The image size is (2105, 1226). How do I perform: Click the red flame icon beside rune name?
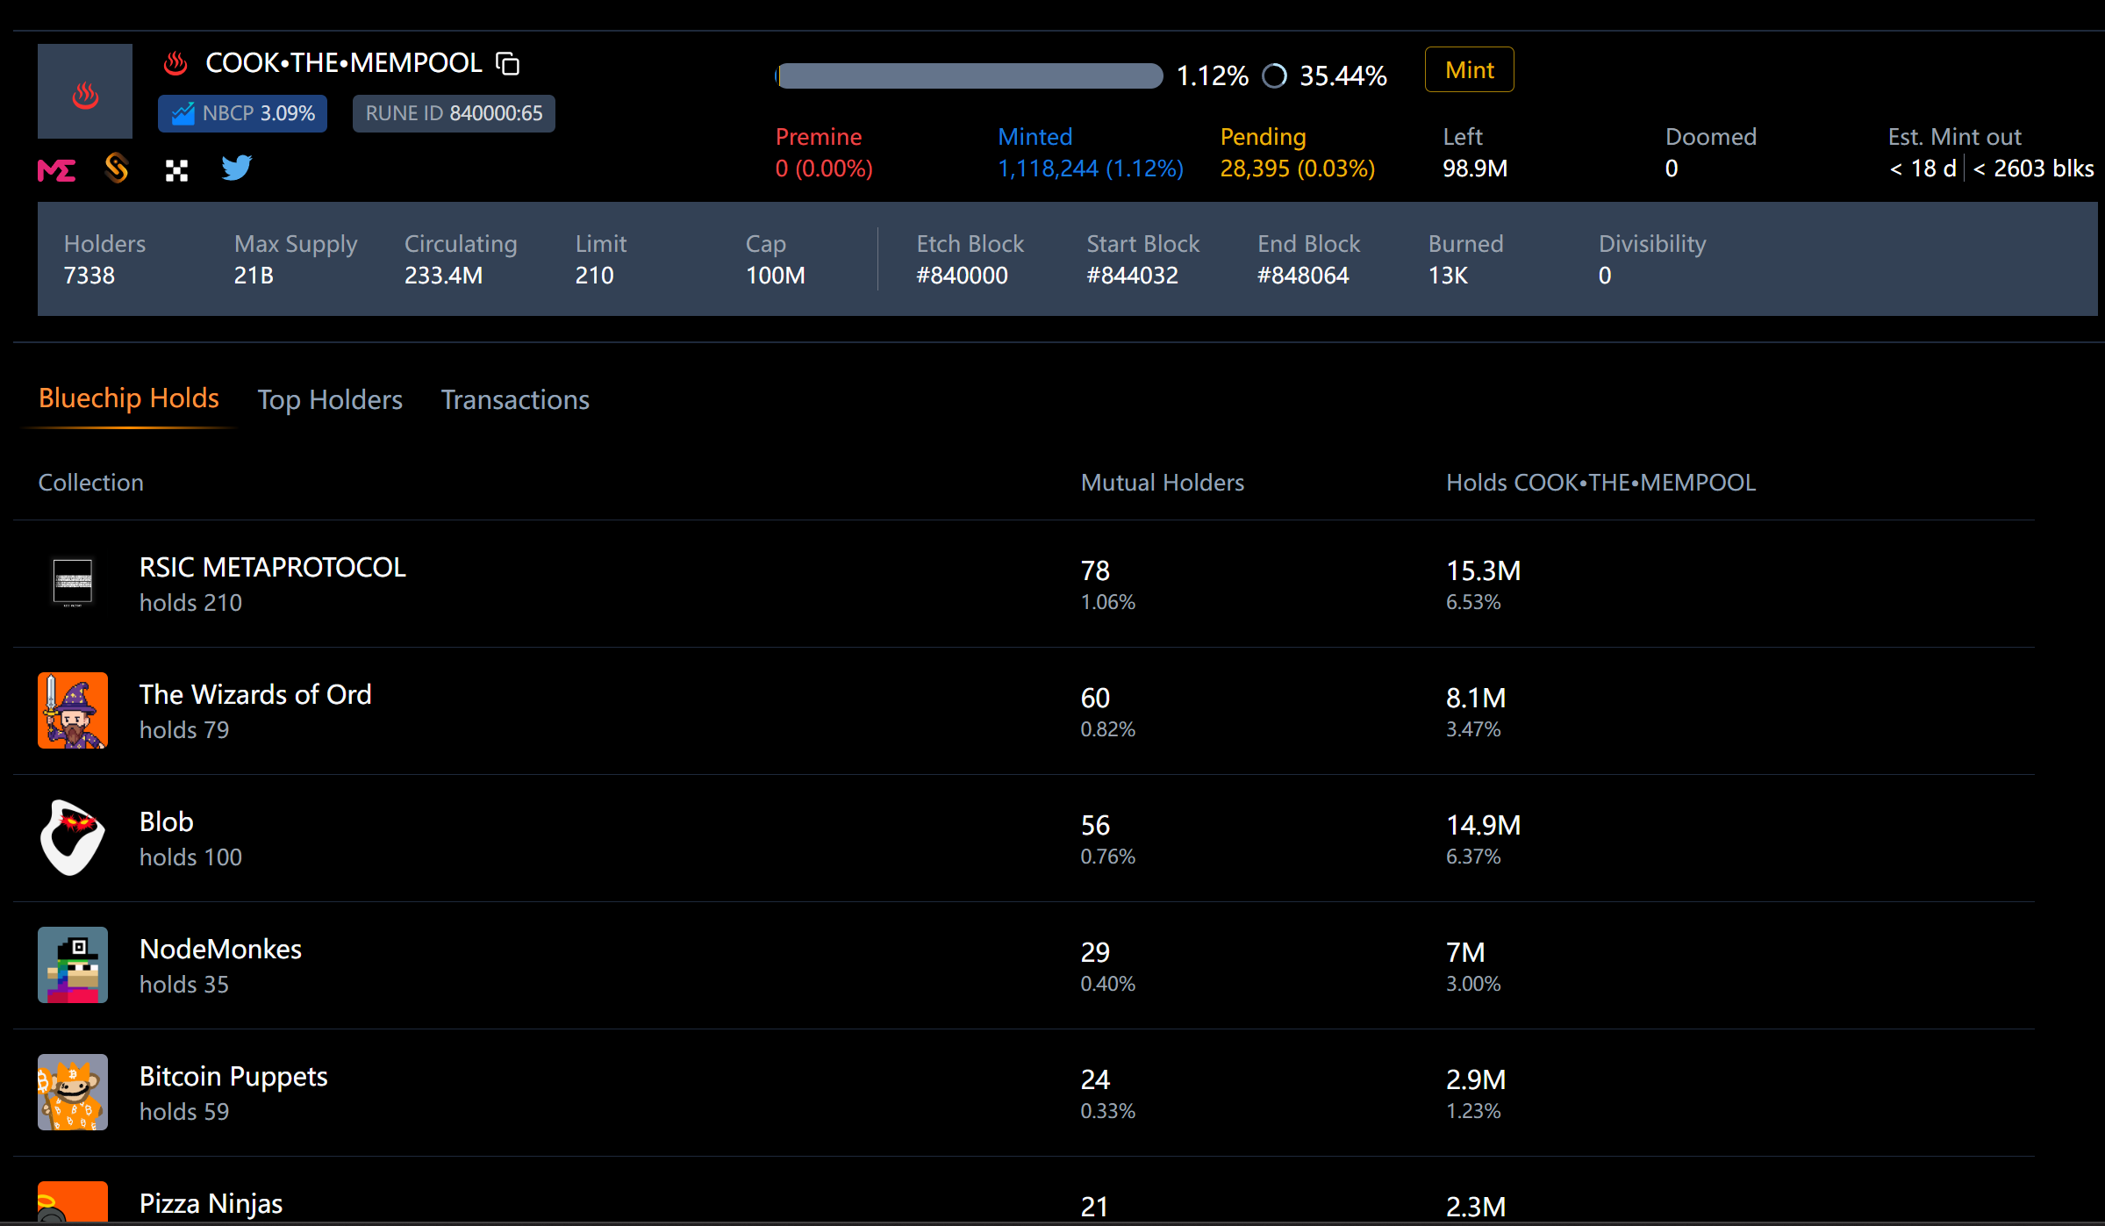(x=175, y=63)
